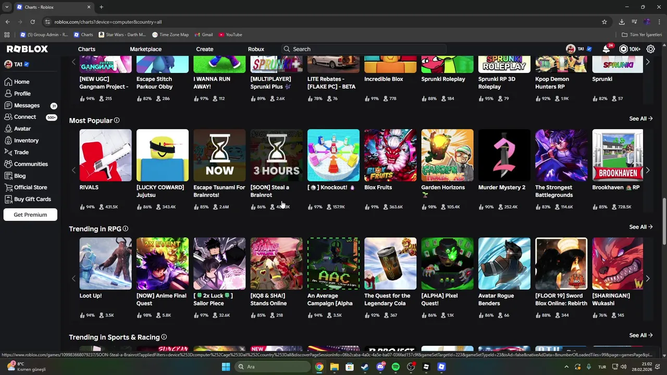This screenshot has height=375, width=667.
Task: Open the Trade sidebar item
Action: (x=30, y=152)
